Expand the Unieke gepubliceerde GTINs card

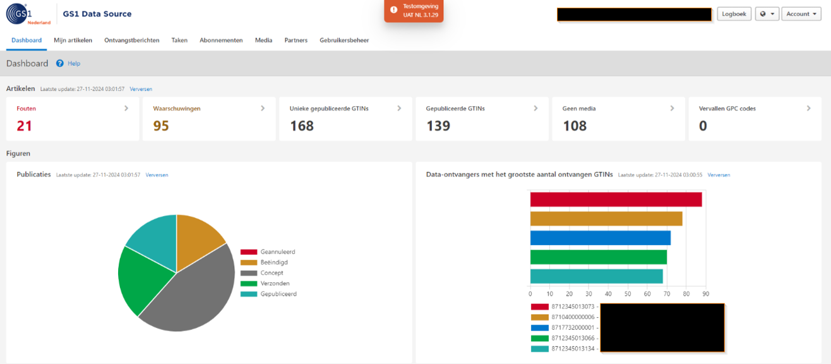click(399, 109)
